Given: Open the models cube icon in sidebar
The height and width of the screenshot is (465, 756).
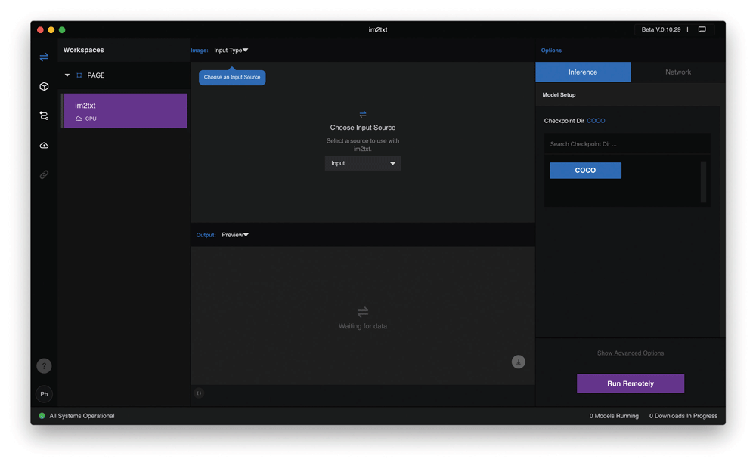Looking at the screenshot, I should coord(44,87).
